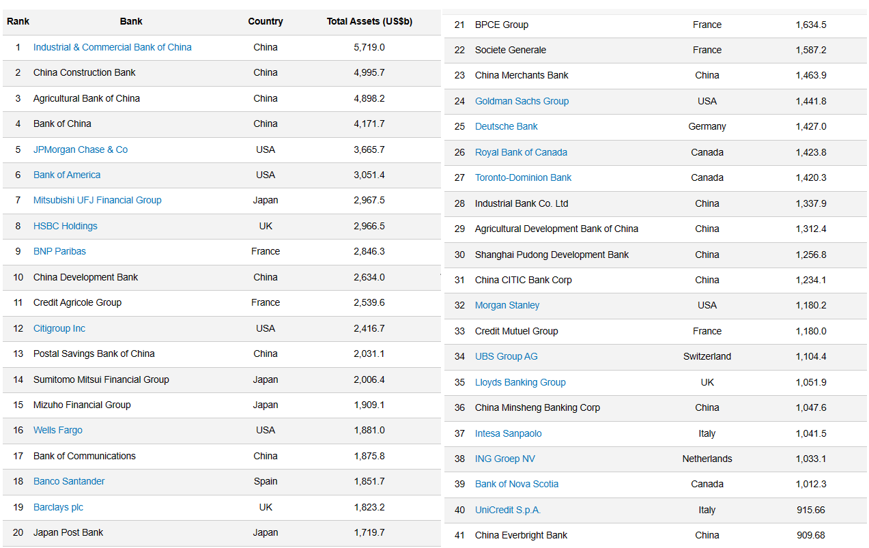This screenshot has height=548, width=869.
Task: Open the Toronto-Dominion Bank link
Action: 523,177
